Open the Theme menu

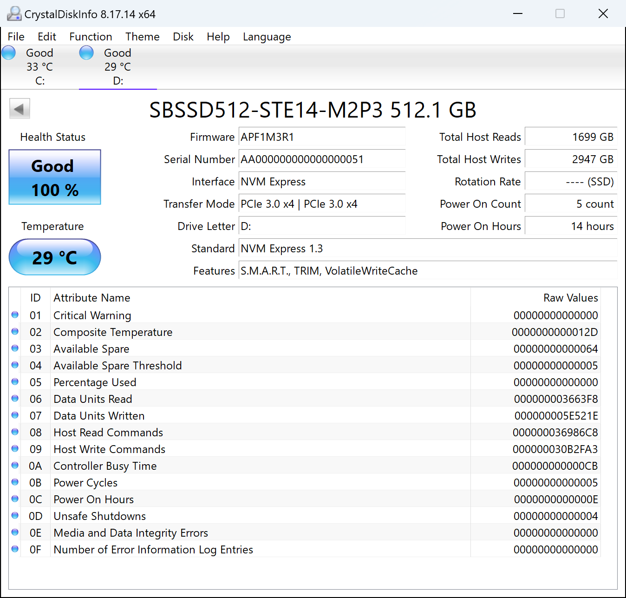(142, 37)
